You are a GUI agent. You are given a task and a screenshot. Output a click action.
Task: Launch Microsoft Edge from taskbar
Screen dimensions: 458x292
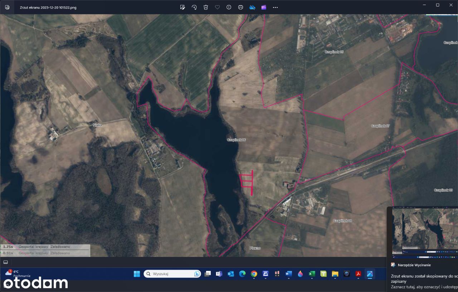pyautogui.click(x=242, y=274)
